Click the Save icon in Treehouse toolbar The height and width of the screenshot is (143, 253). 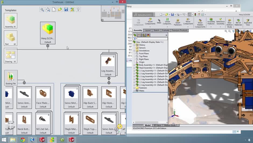[x=66, y=9]
